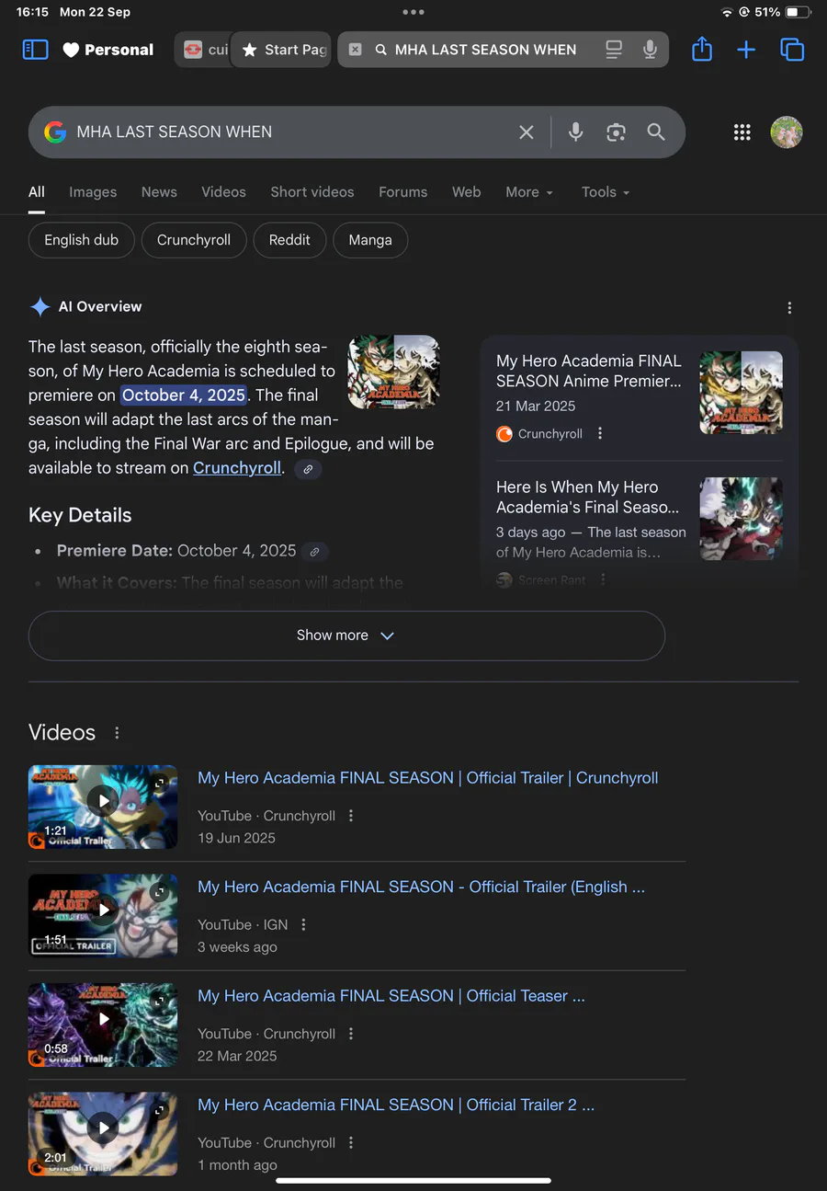Select the All results tab
The width and height of the screenshot is (827, 1191).
(x=37, y=192)
